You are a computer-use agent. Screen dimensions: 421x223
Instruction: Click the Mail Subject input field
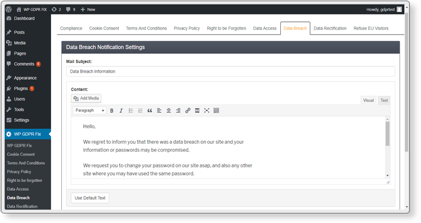(230, 72)
